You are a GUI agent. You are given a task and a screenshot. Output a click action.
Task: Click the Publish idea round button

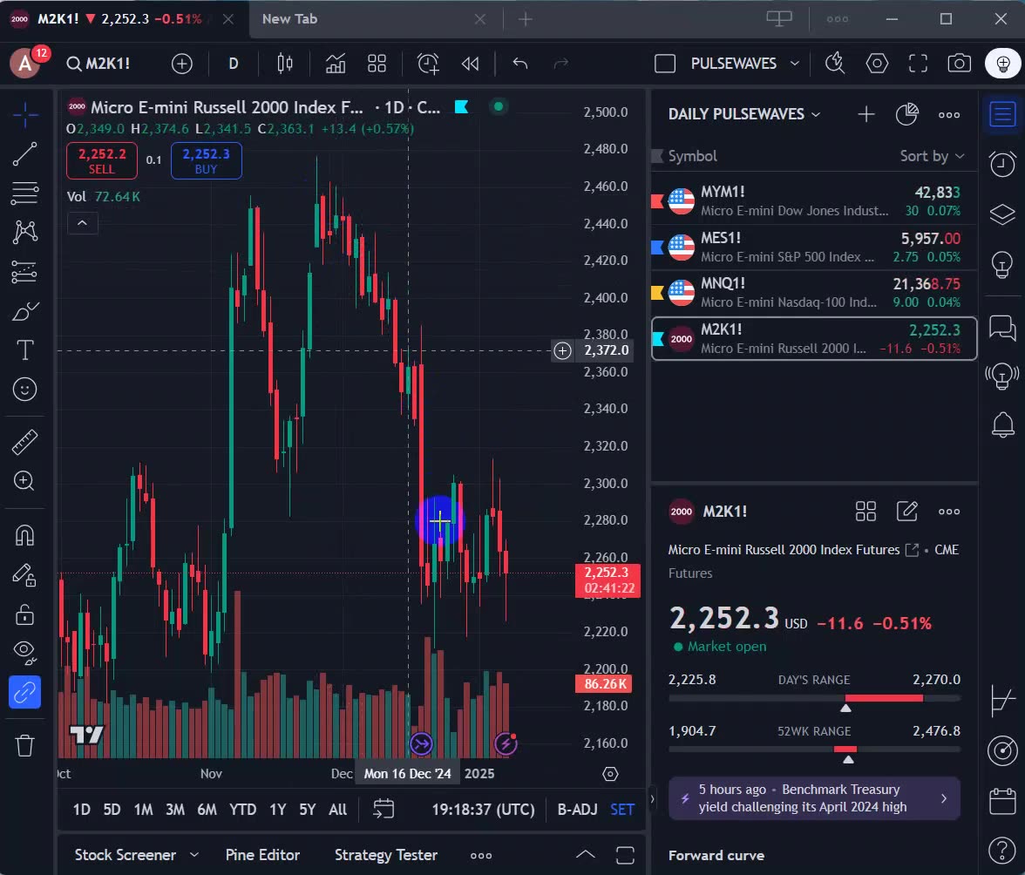tap(1002, 64)
